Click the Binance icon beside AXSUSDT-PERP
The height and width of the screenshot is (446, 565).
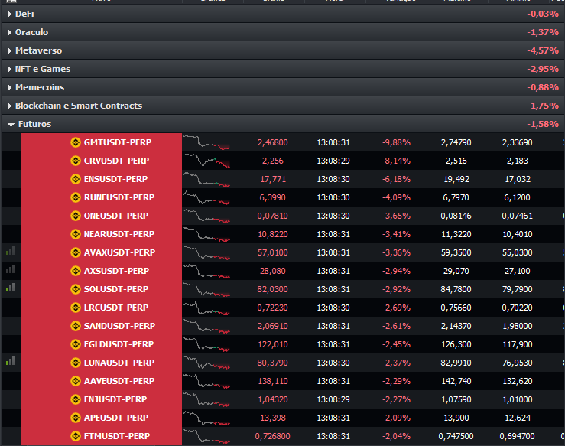(x=76, y=271)
